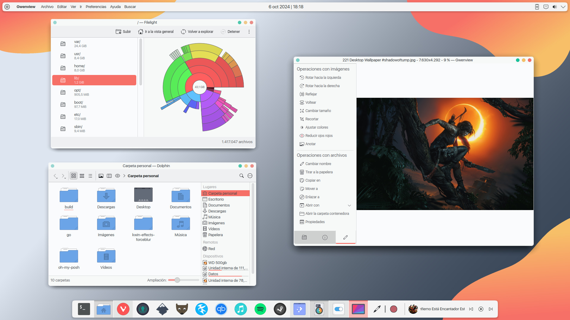
Task: Switch Dolphin to details view mode
Action: [90, 176]
